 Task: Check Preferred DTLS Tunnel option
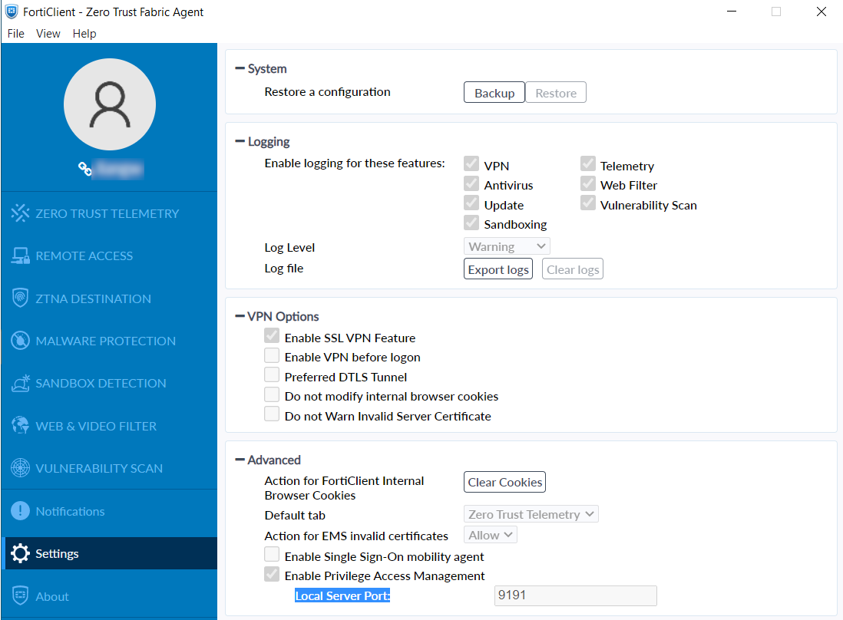[x=272, y=376]
